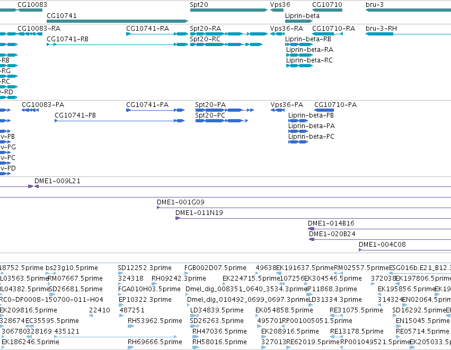The height and width of the screenshot is (350, 451).
Task: Select transcript CG10083-RA
Action: [39, 29]
